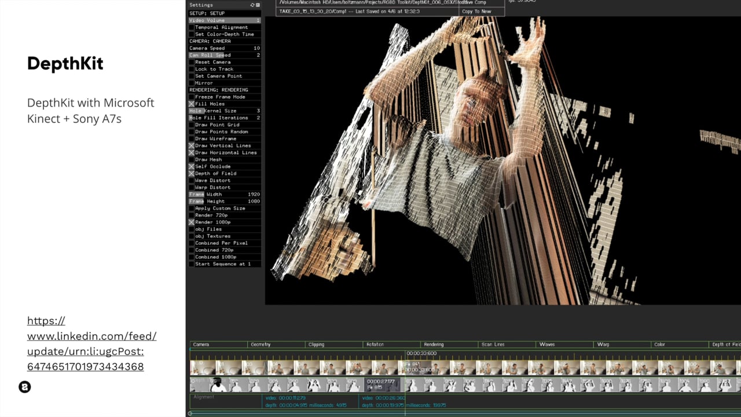741x417 pixels.
Task: Click the first color video track thumbnail
Action: 203,367
